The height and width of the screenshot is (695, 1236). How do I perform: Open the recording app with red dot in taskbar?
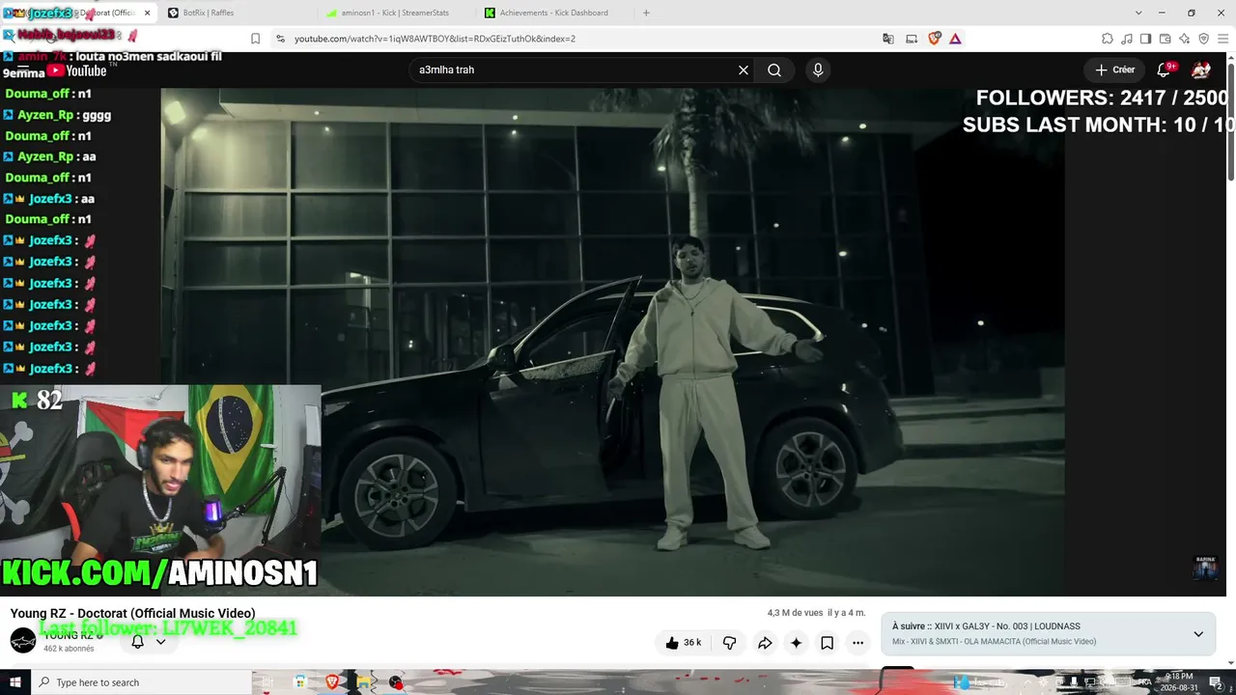click(x=396, y=682)
